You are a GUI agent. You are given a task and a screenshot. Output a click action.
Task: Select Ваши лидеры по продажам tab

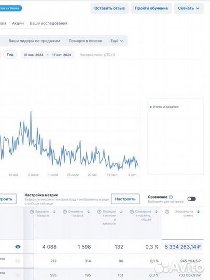click(x=34, y=41)
